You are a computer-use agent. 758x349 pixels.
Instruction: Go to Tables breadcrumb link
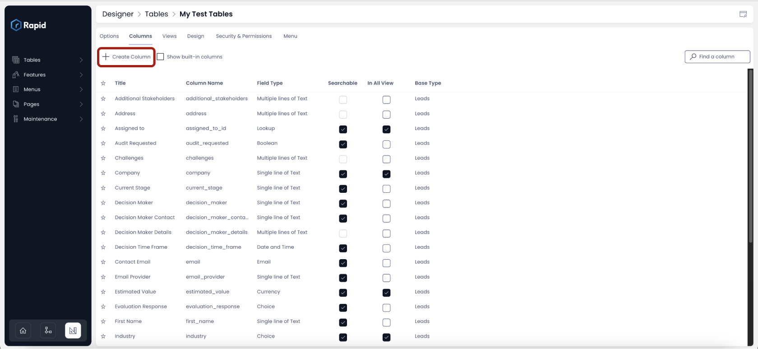pos(157,14)
